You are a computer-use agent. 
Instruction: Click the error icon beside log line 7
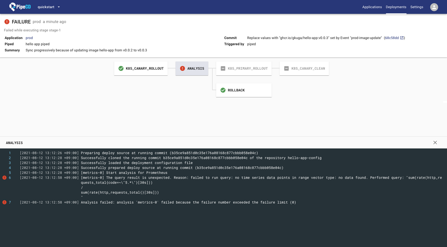pyautogui.click(x=4, y=202)
